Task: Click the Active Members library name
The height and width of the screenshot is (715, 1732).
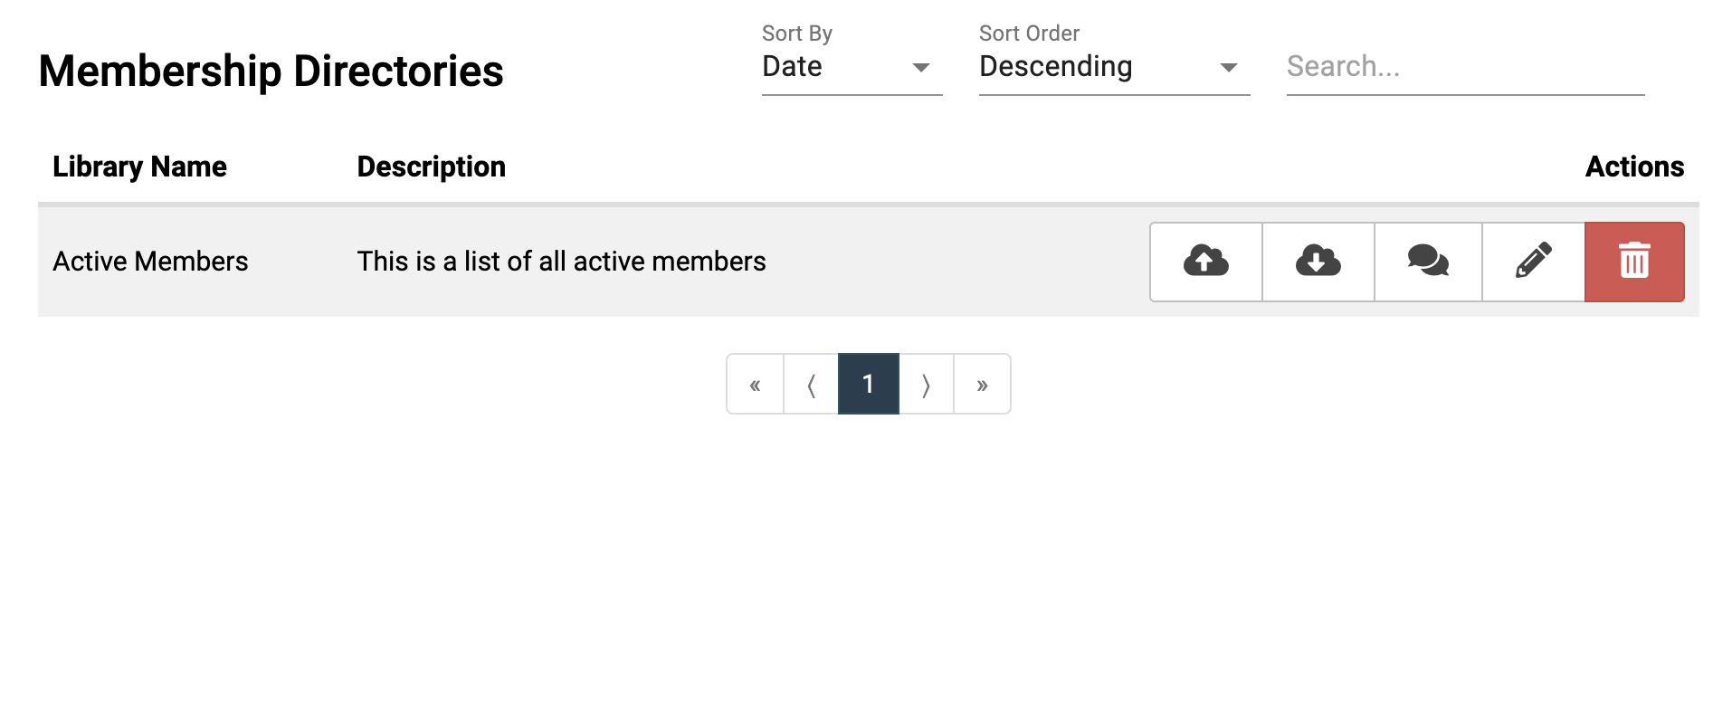Action: pos(150,262)
